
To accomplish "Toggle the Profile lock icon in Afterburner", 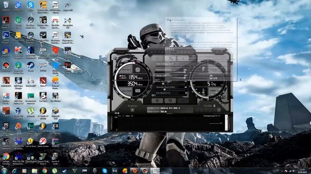I will [214, 106].
